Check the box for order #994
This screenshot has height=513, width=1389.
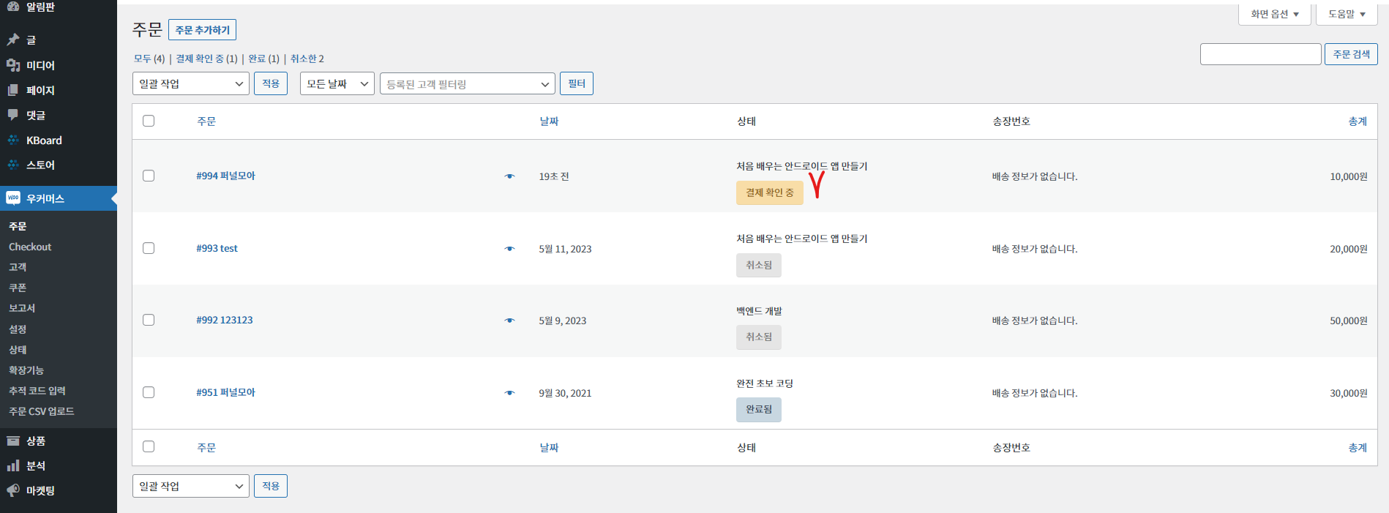149,176
